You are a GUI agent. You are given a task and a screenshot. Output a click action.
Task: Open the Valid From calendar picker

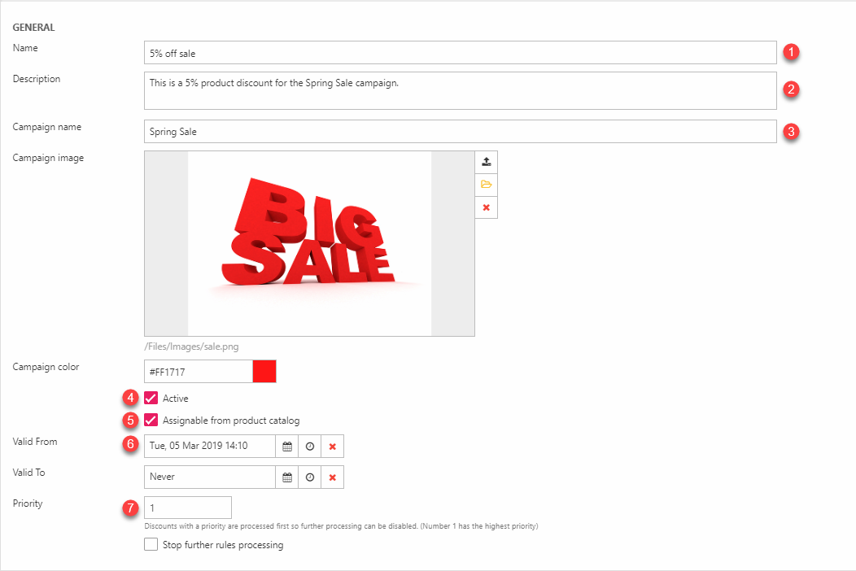[286, 447]
